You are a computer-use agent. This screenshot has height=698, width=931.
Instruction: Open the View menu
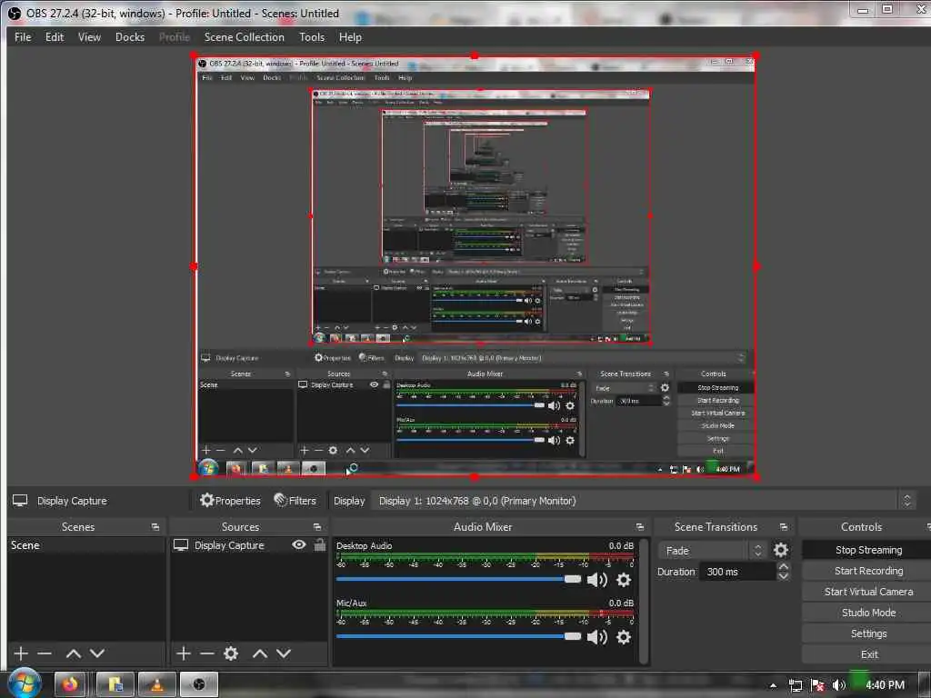point(89,36)
